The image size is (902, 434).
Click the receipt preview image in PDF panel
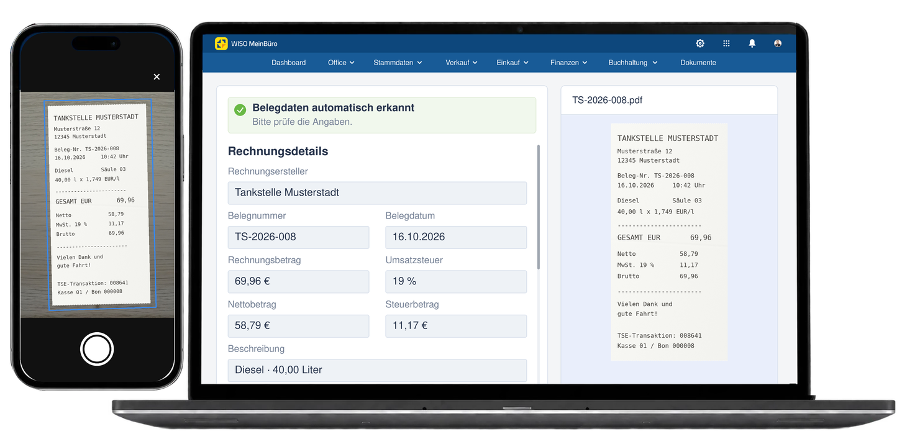[669, 242]
